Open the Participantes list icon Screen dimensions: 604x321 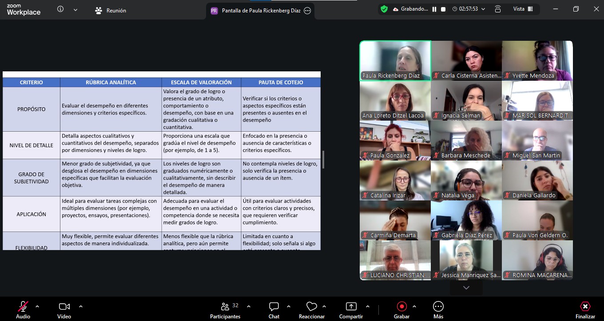pyautogui.click(x=225, y=306)
